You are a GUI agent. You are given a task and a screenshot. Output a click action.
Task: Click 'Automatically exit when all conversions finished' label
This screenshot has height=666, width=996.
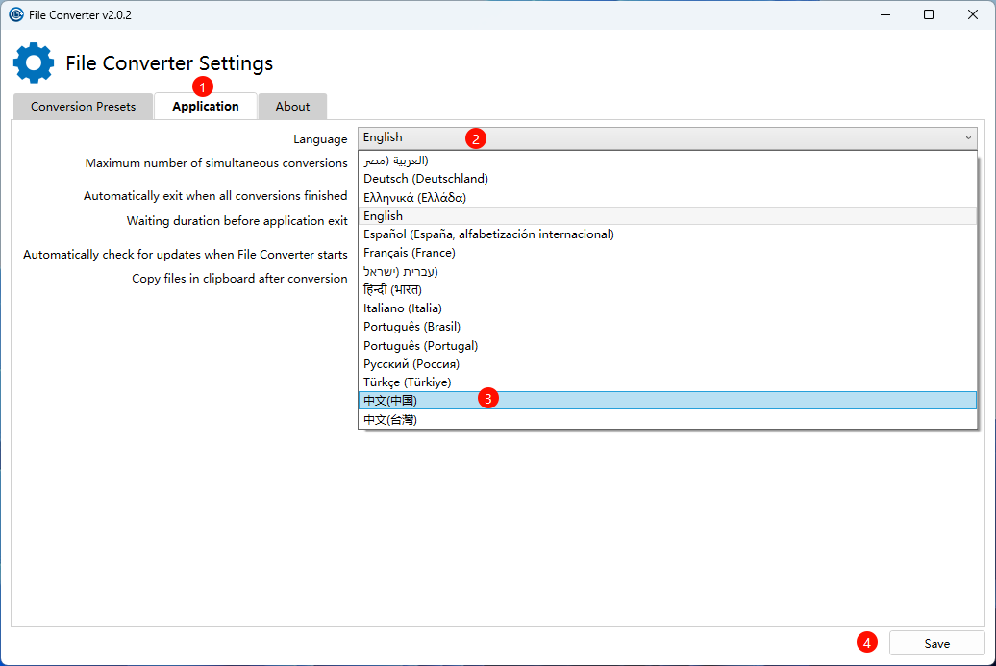tap(215, 195)
